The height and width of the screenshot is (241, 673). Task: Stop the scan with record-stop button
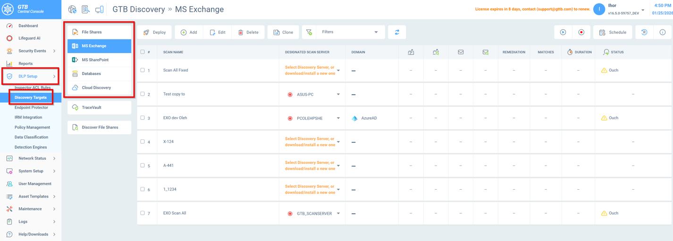(581, 32)
